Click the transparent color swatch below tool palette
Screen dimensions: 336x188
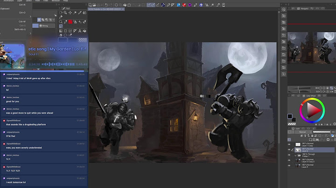(x=83, y=40)
